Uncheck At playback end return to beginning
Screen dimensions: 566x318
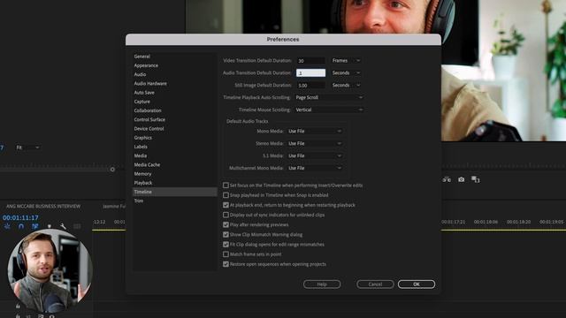(226, 205)
